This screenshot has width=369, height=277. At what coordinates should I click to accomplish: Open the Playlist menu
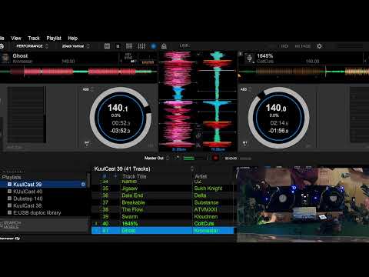[54, 38]
